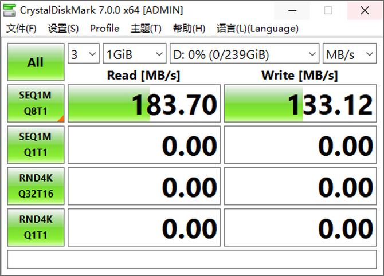The width and height of the screenshot is (384, 276).
Task: Start the RND4K Q1T1 test
Action: coord(36,227)
